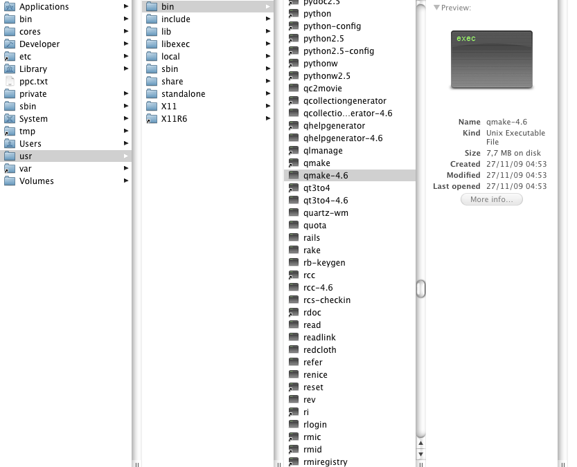Click the scroll down arrow of file list
577x467 pixels.
420,454
